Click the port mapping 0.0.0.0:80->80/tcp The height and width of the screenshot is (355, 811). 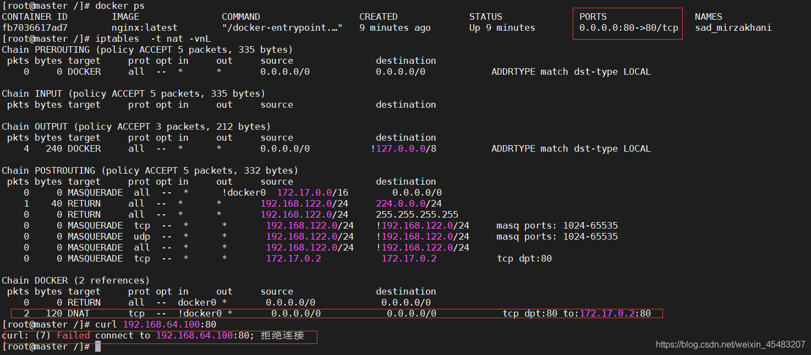click(628, 27)
